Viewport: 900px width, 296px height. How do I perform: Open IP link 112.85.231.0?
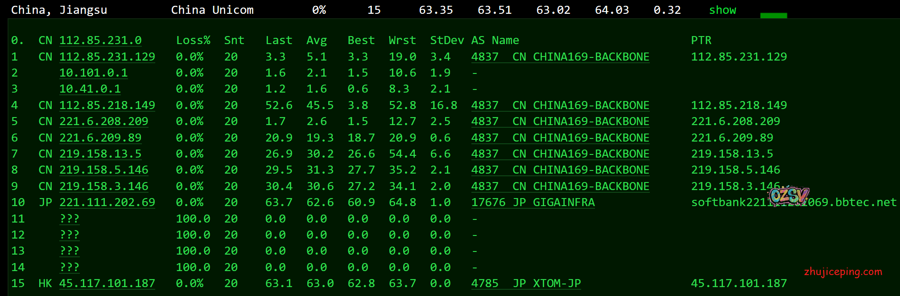[100, 41]
